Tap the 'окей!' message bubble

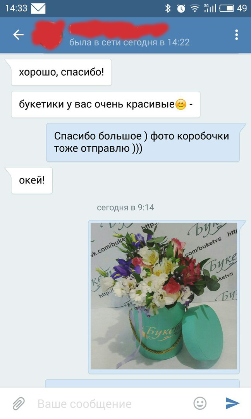click(x=32, y=180)
